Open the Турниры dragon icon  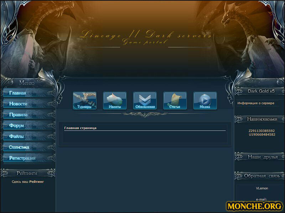click(x=84, y=100)
